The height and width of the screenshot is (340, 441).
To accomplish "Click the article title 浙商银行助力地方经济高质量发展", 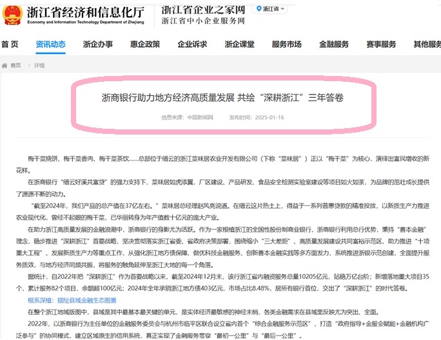I will (x=222, y=97).
